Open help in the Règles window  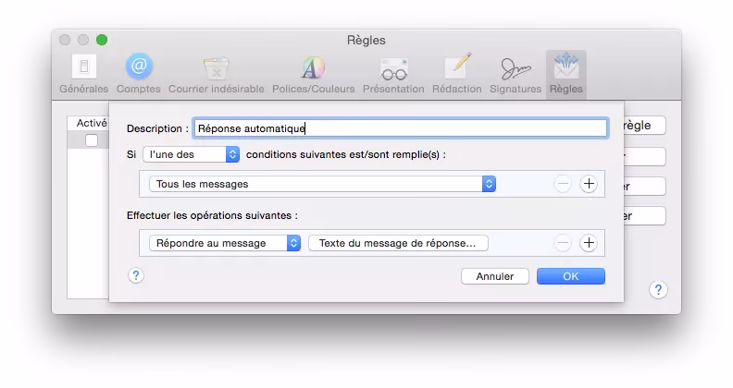(658, 289)
